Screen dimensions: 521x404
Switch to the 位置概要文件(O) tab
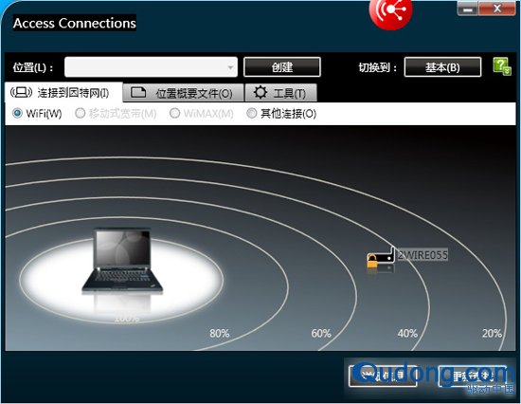(x=184, y=93)
